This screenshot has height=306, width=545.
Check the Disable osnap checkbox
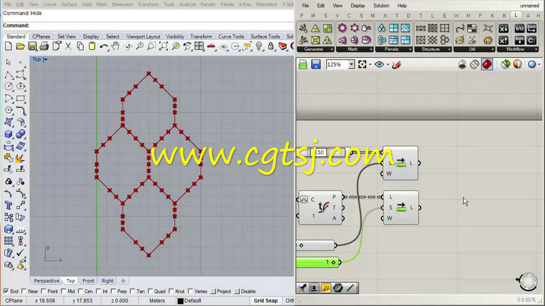click(x=237, y=291)
